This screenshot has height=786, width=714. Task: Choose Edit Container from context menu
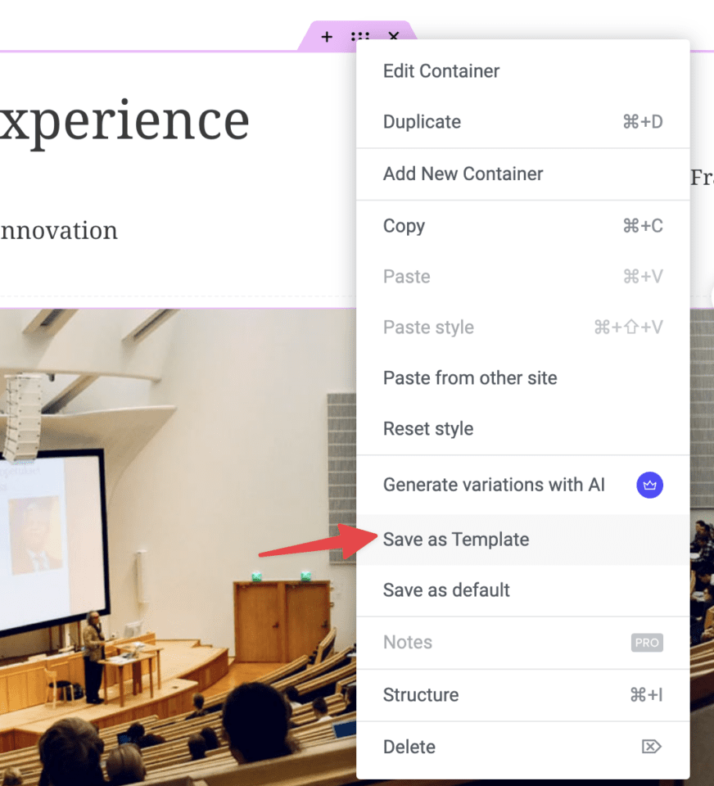click(x=441, y=71)
